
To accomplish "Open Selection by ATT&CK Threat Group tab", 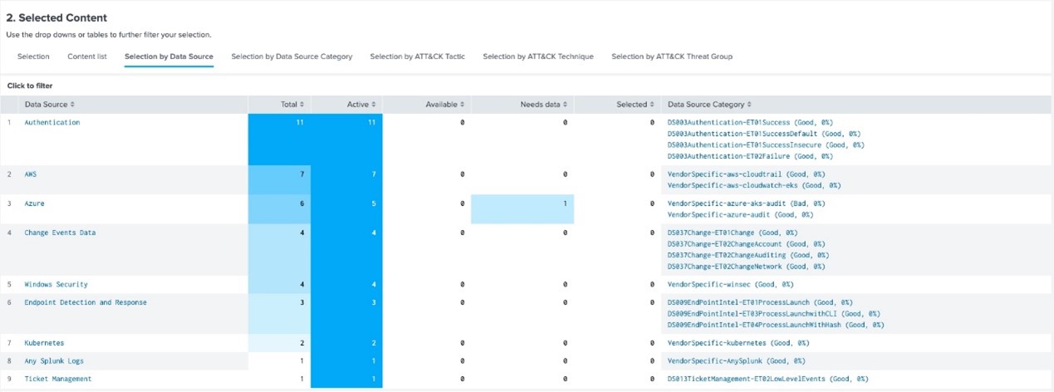I will tap(671, 56).
